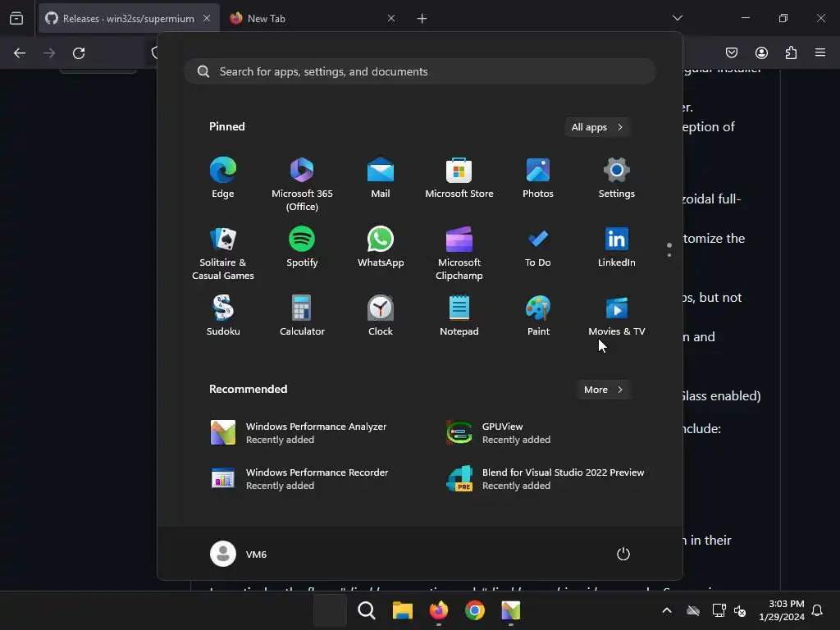Viewport: 840px width, 630px height.
Task: Go back in the browser
Action: 20,53
